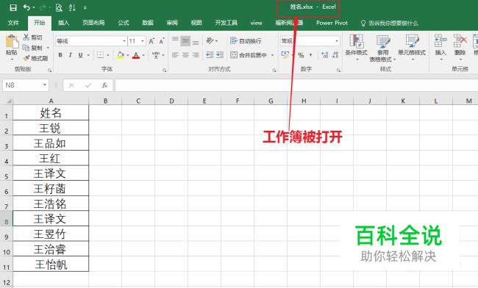This screenshot has height=288, width=478.
Task: Open font size 11 dropdown
Action: coord(143,41)
